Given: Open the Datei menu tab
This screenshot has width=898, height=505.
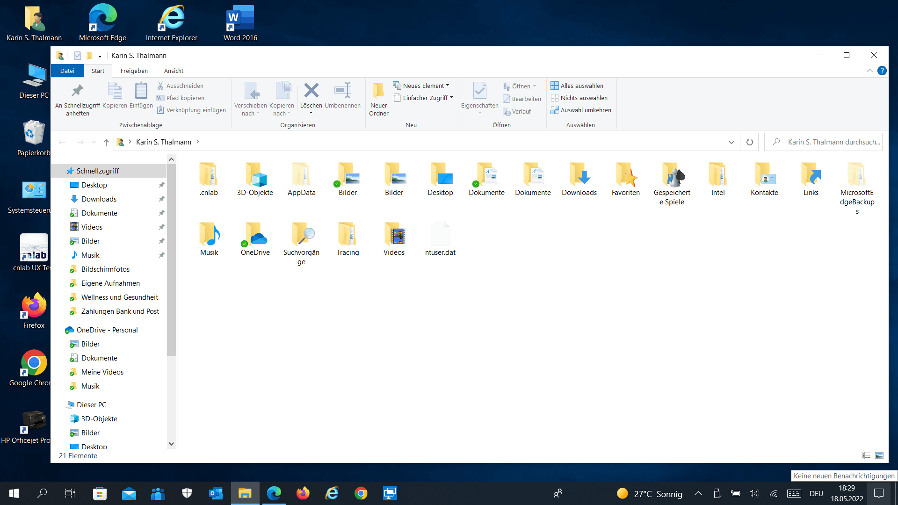Looking at the screenshot, I should tap(67, 71).
